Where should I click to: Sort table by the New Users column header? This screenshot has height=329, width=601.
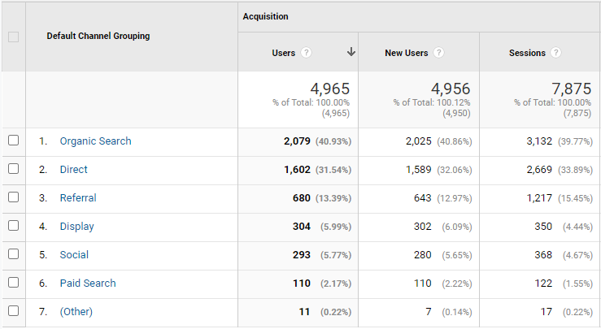click(x=406, y=53)
